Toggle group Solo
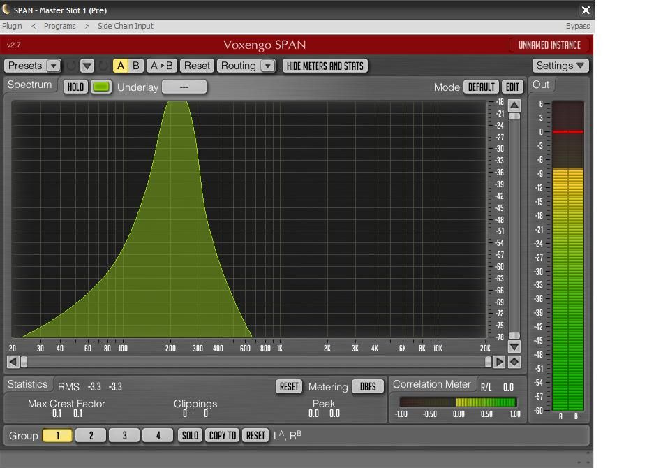 point(190,435)
